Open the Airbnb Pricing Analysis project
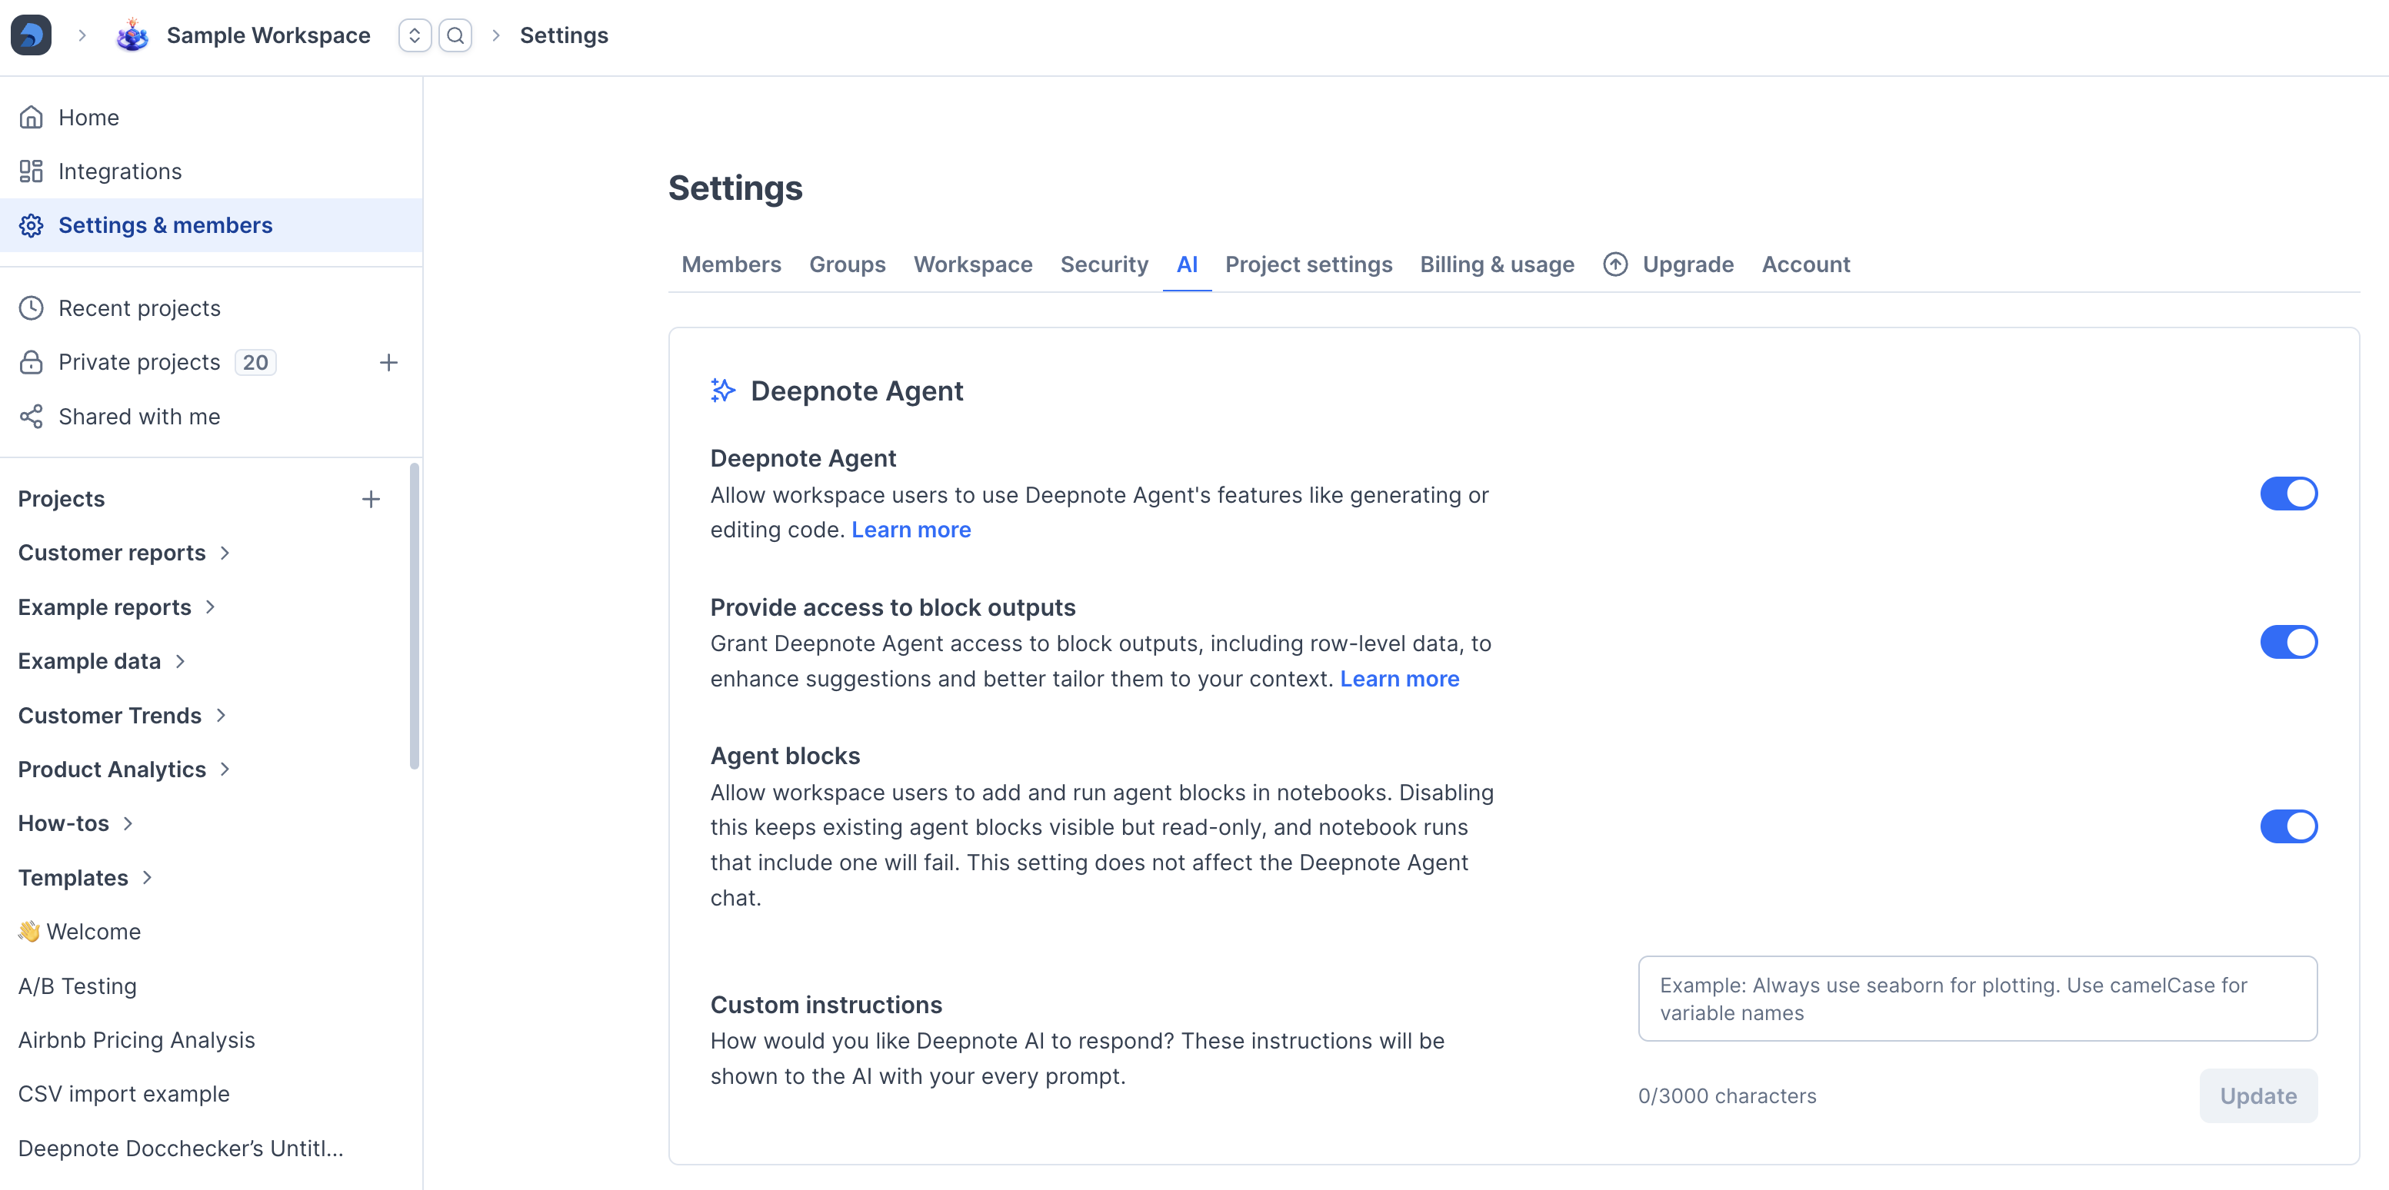The image size is (2389, 1190). pyautogui.click(x=136, y=1041)
